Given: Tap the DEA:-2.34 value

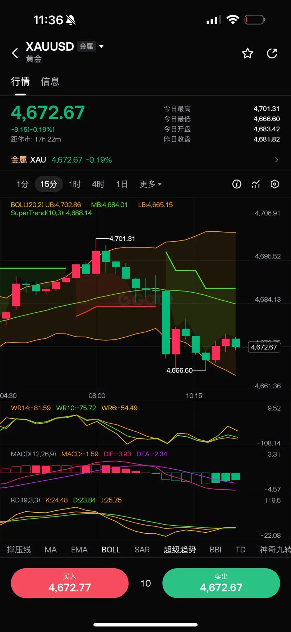Looking at the screenshot, I should (152, 454).
